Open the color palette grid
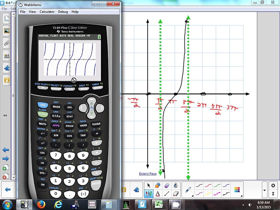Screen dimensions: 280x210 click(237, 190)
